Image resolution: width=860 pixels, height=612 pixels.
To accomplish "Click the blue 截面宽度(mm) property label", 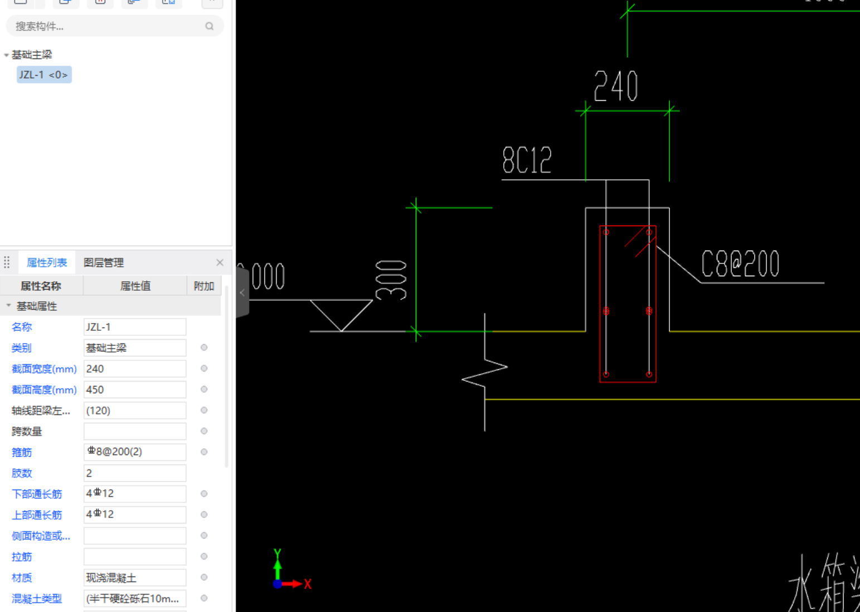I will tap(44, 369).
